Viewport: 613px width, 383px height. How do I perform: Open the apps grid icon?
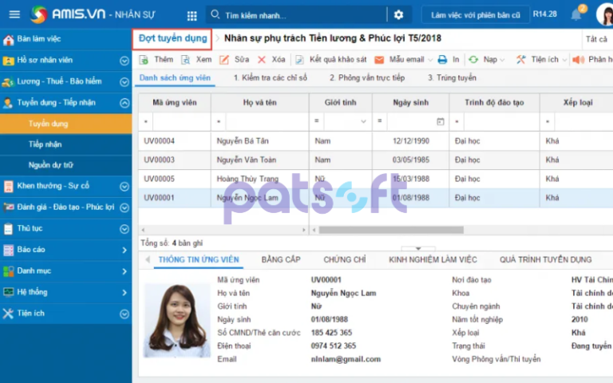[x=192, y=16]
